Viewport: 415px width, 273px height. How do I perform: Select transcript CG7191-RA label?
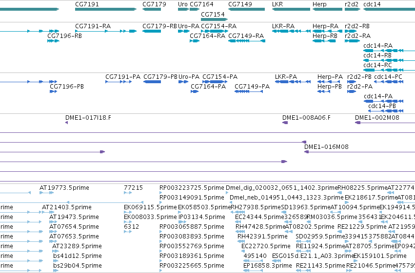coord(93,26)
